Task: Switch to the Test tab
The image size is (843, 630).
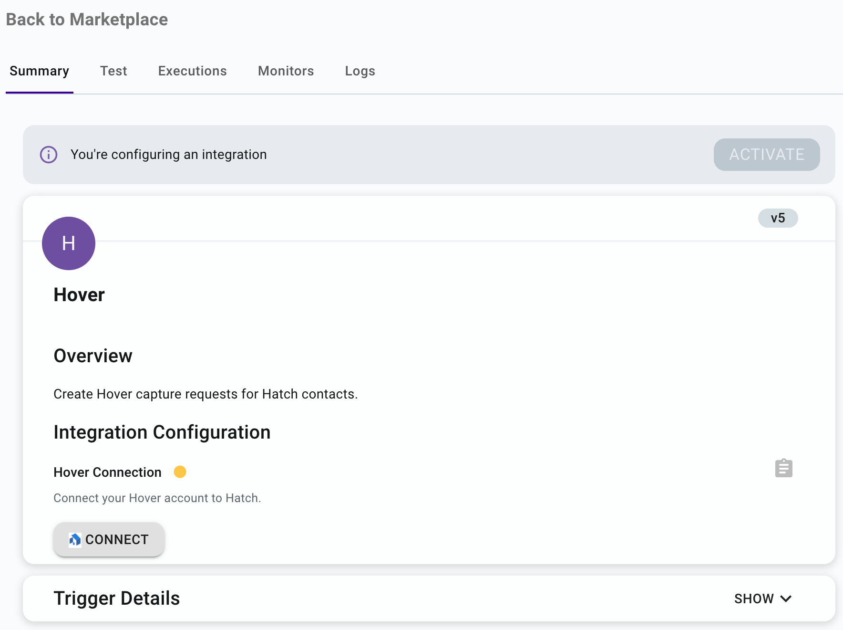Action: (113, 71)
